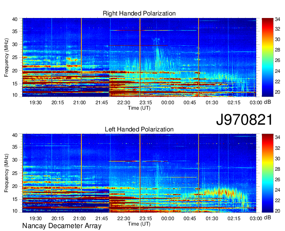285x231 pixels.
Task: Click the 28 dB label on the bottom color bar
Action: [x=277, y=169]
